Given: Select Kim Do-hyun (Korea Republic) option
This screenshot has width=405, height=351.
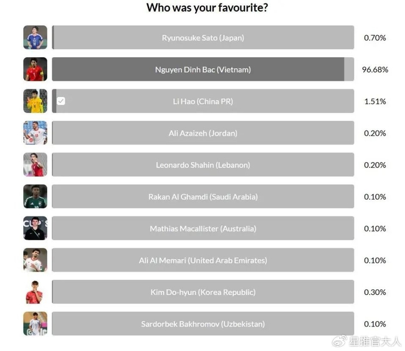Looking at the screenshot, I should 203,292.
